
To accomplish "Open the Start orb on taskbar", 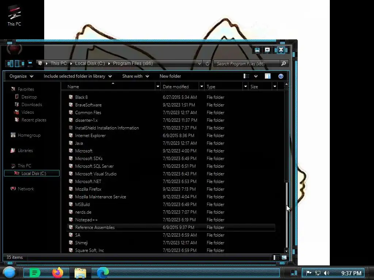I will pyautogui.click(x=9, y=273).
